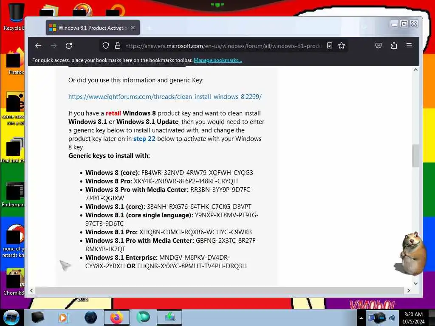Click the Windows 8 Pro key line
435x326 pixels.
(161, 181)
